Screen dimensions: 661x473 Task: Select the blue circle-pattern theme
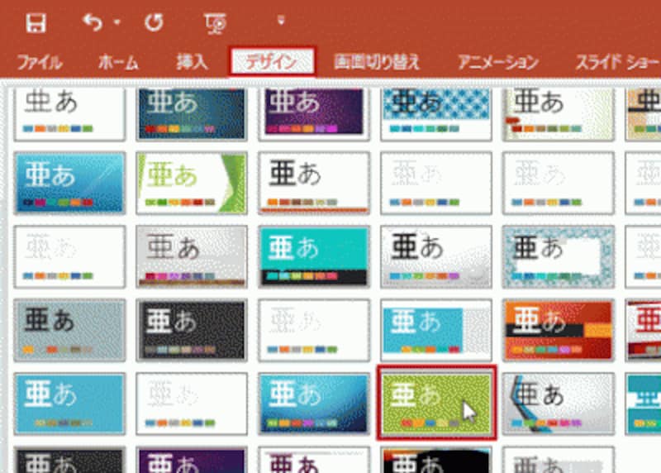click(436, 114)
